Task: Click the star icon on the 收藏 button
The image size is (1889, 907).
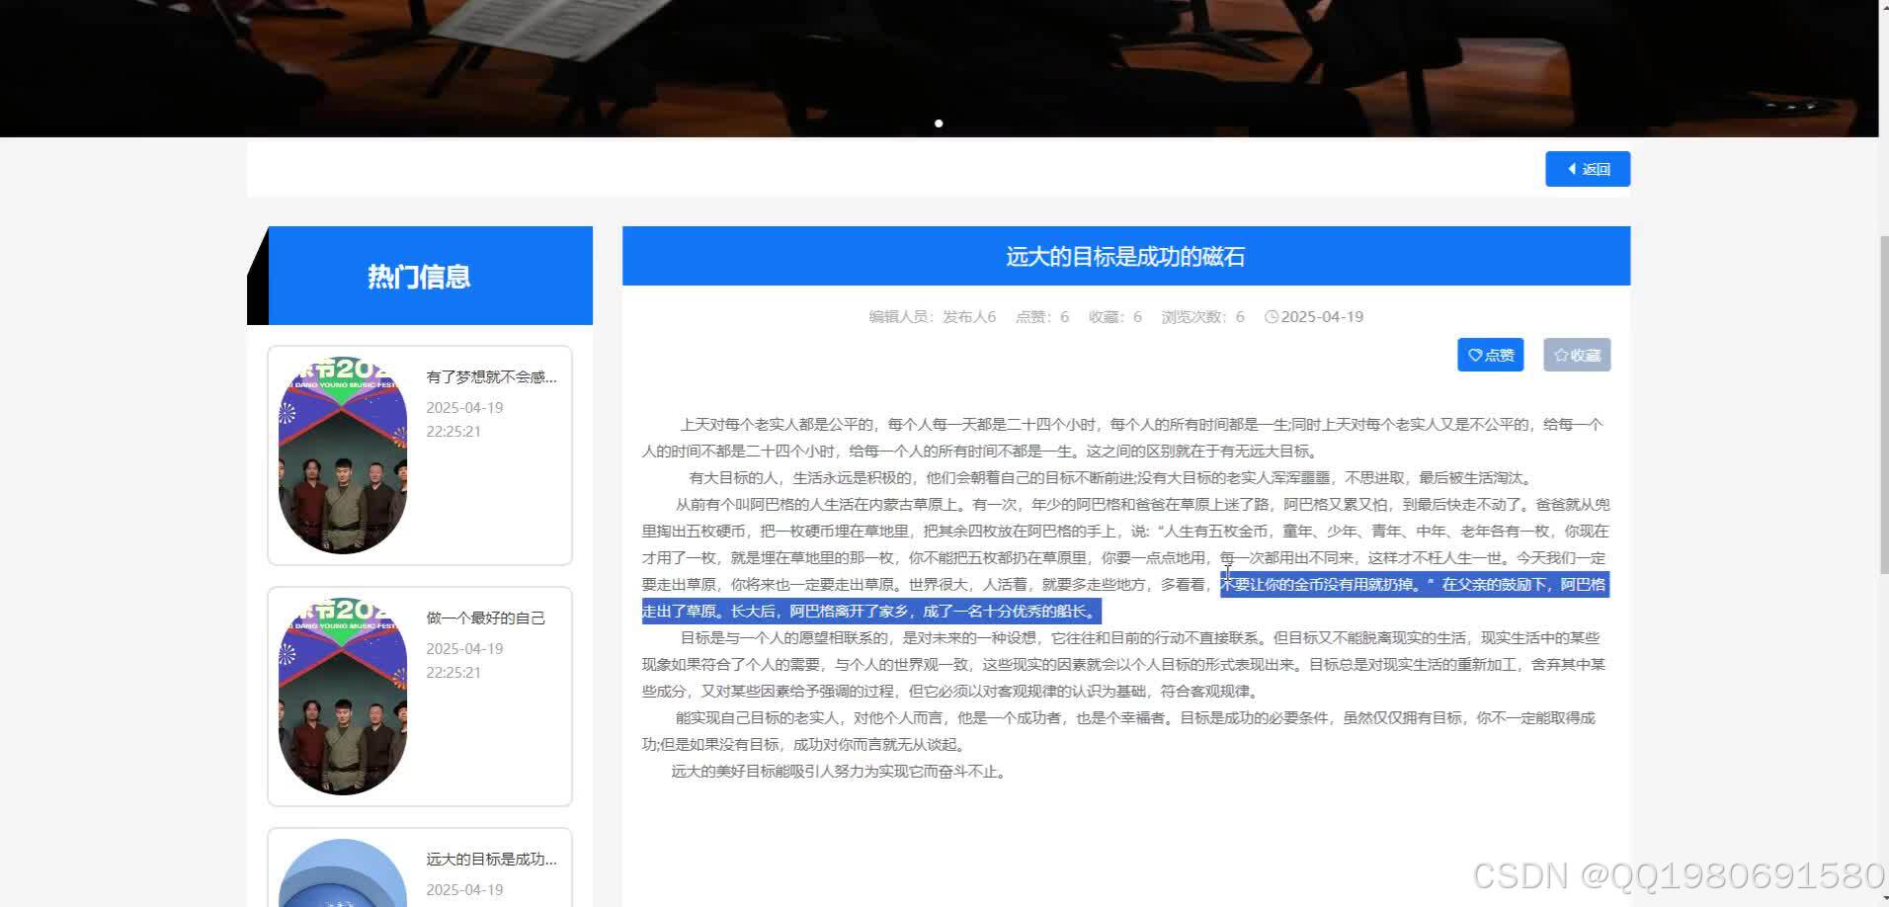Action: (x=1561, y=355)
